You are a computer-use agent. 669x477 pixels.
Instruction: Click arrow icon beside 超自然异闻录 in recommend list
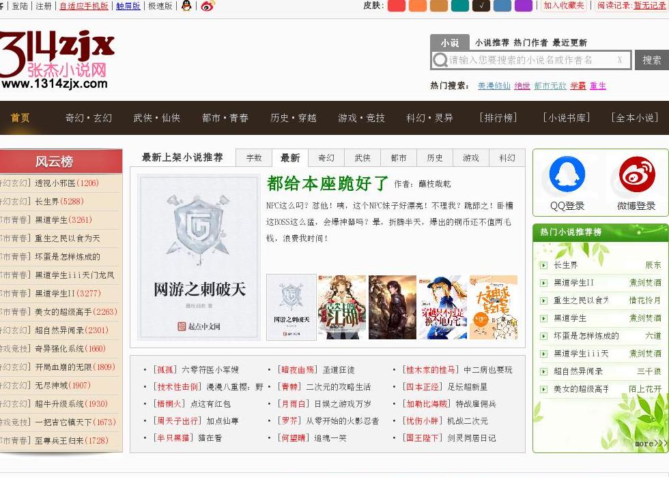tap(543, 371)
